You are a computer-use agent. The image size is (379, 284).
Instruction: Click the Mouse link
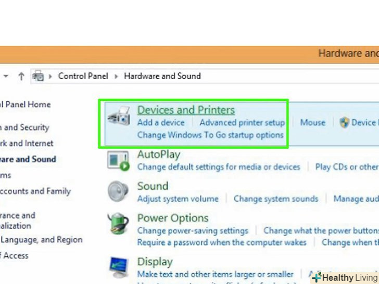(312, 122)
